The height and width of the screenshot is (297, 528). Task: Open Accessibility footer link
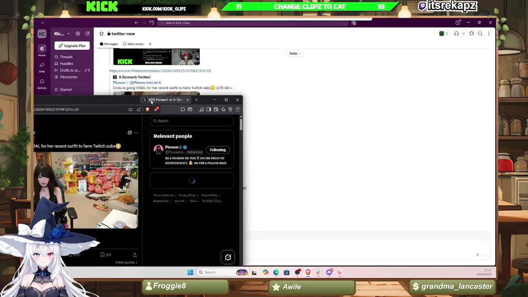pos(161,201)
